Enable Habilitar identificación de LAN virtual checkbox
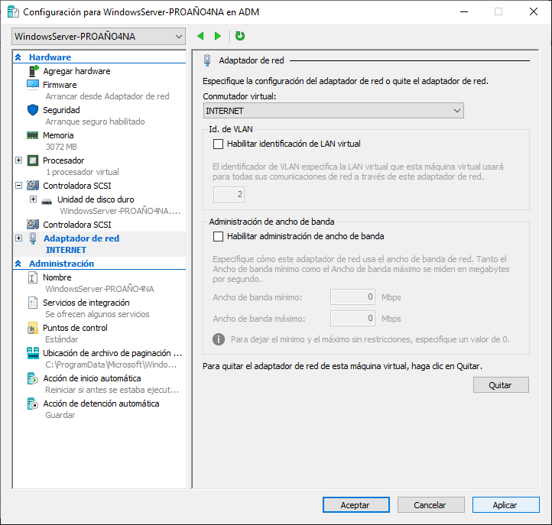Image resolution: width=552 pixels, height=525 pixels. 218,144
